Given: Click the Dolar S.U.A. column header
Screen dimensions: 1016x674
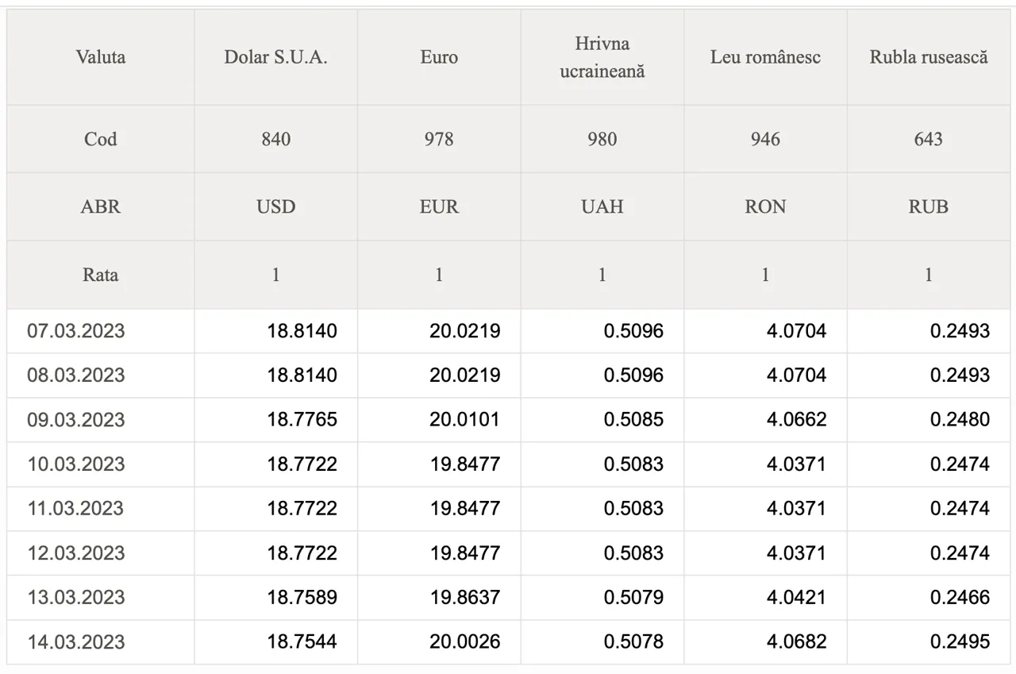Looking at the screenshot, I should [x=275, y=57].
